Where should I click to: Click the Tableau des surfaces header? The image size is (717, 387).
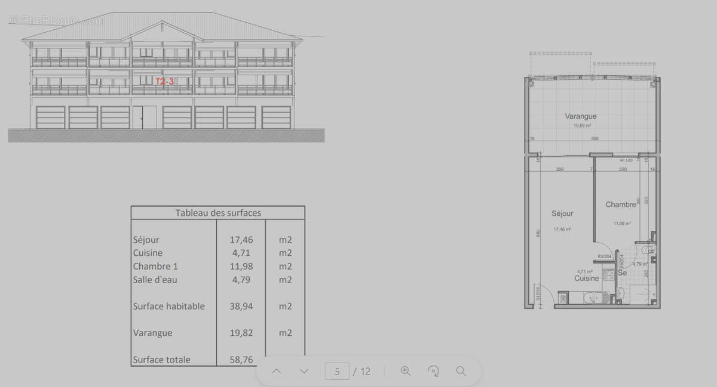tap(218, 213)
